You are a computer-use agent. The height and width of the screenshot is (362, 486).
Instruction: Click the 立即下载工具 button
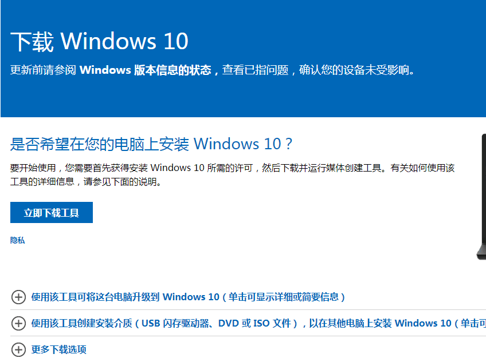(51, 212)
